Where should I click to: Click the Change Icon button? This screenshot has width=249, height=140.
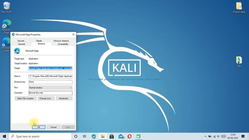46,98
